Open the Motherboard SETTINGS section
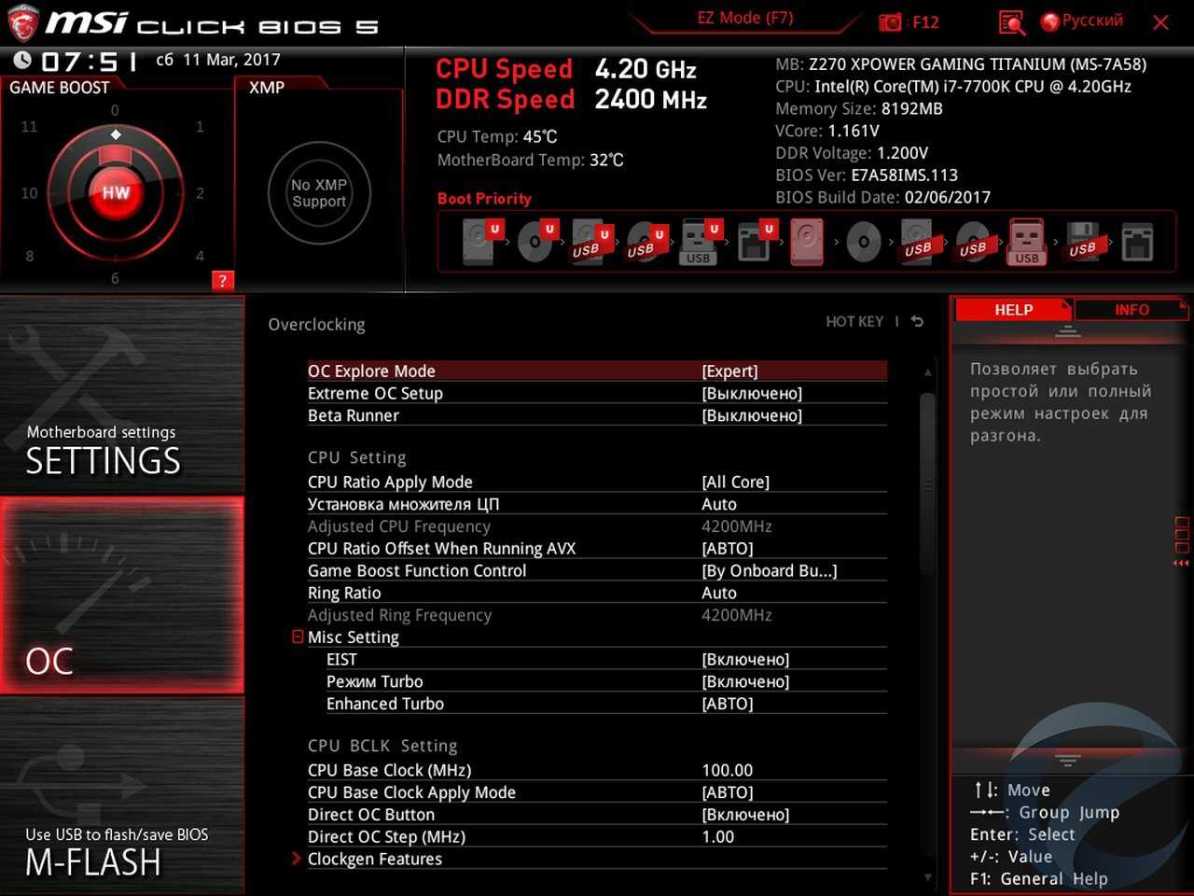Screen dimensions: 1194x896 [122, 395]
